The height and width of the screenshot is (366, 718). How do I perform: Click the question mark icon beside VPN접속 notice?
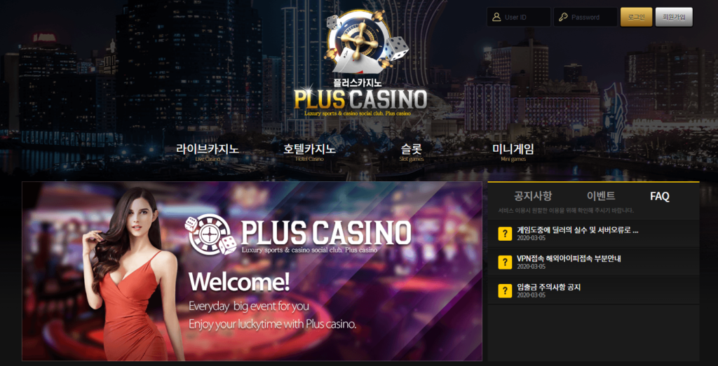click(505, 262)
